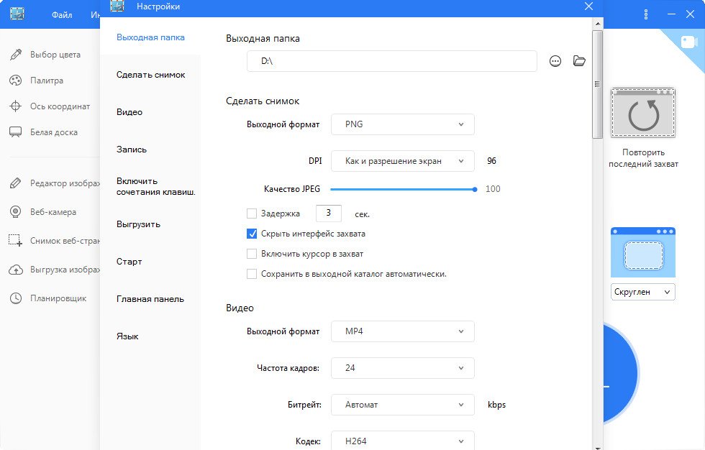Click the Ось координат crosshair icon
705x450 pixels.
coord(16,106)
